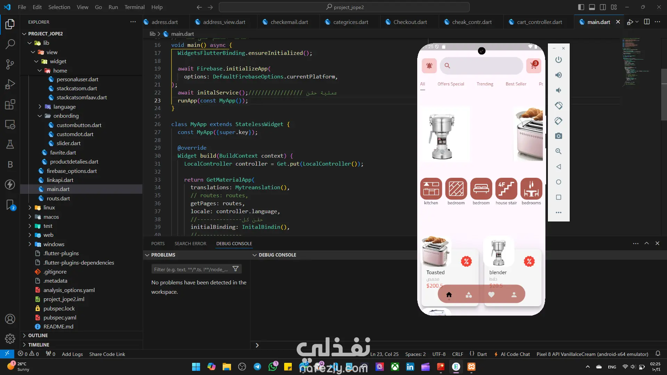
Task: Click the Pixel 8 device selector in status bar
Action: (x=592, y=354)
